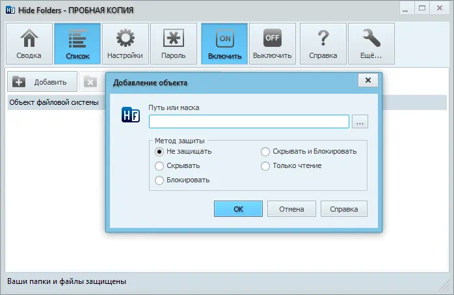The image size is (454, 295).
Task: Click the greyed-out remove item icon
Action: tap(90, 82)
